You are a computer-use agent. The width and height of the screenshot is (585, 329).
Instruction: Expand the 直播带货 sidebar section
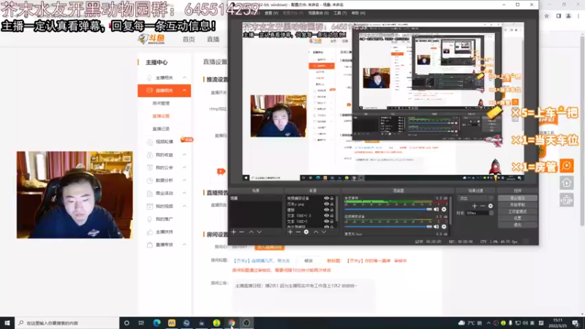tap(185, 245)
